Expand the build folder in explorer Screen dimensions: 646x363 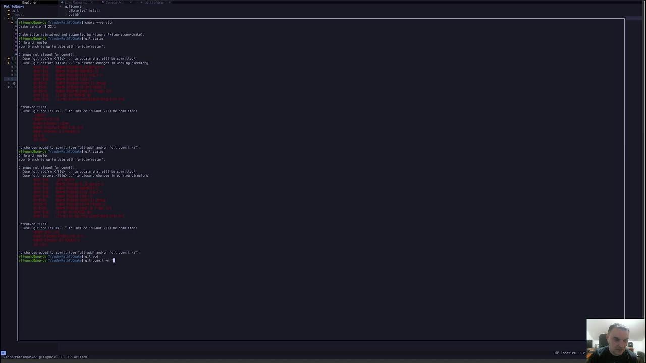coord(19,15)
